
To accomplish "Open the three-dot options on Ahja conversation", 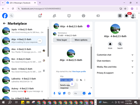I will pyautogui.click(x=40, y=41).
